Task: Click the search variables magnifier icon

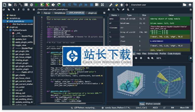Action: click(128, 10)
